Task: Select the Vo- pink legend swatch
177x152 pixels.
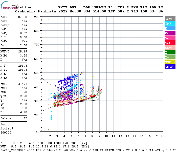Action: coord(170,38)
